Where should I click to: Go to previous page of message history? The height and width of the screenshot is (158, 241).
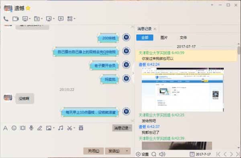[x=225, y=154]
